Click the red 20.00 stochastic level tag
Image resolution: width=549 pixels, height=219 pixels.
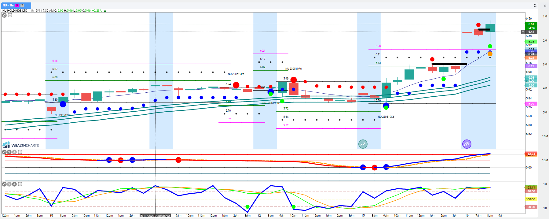(x=531, y=207)
